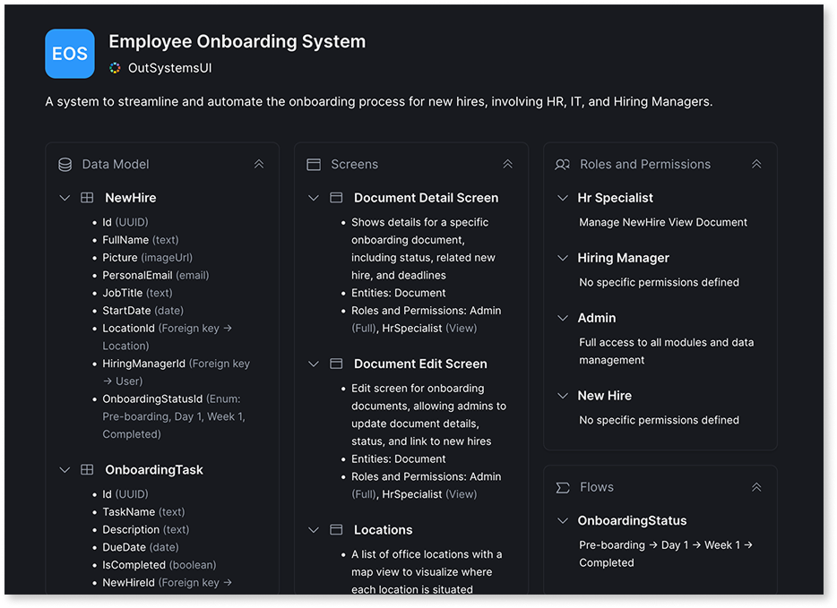Click the HiringManagerId foreign key attribute
The width and height of the screenshot is (837, 608).
click(x=177, y=373)
